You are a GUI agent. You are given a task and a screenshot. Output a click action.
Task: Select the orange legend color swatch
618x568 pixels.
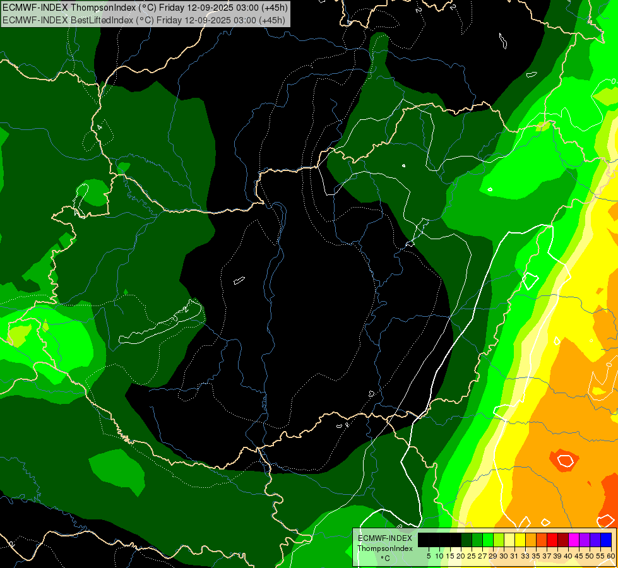(x=531, y=540)
